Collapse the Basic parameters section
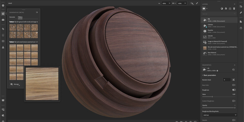 tap(209, 75)
